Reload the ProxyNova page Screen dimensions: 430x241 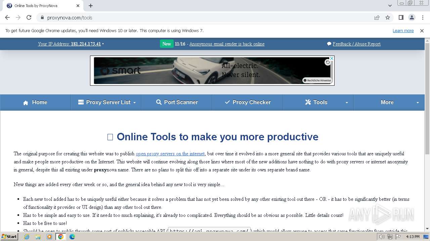29,17
